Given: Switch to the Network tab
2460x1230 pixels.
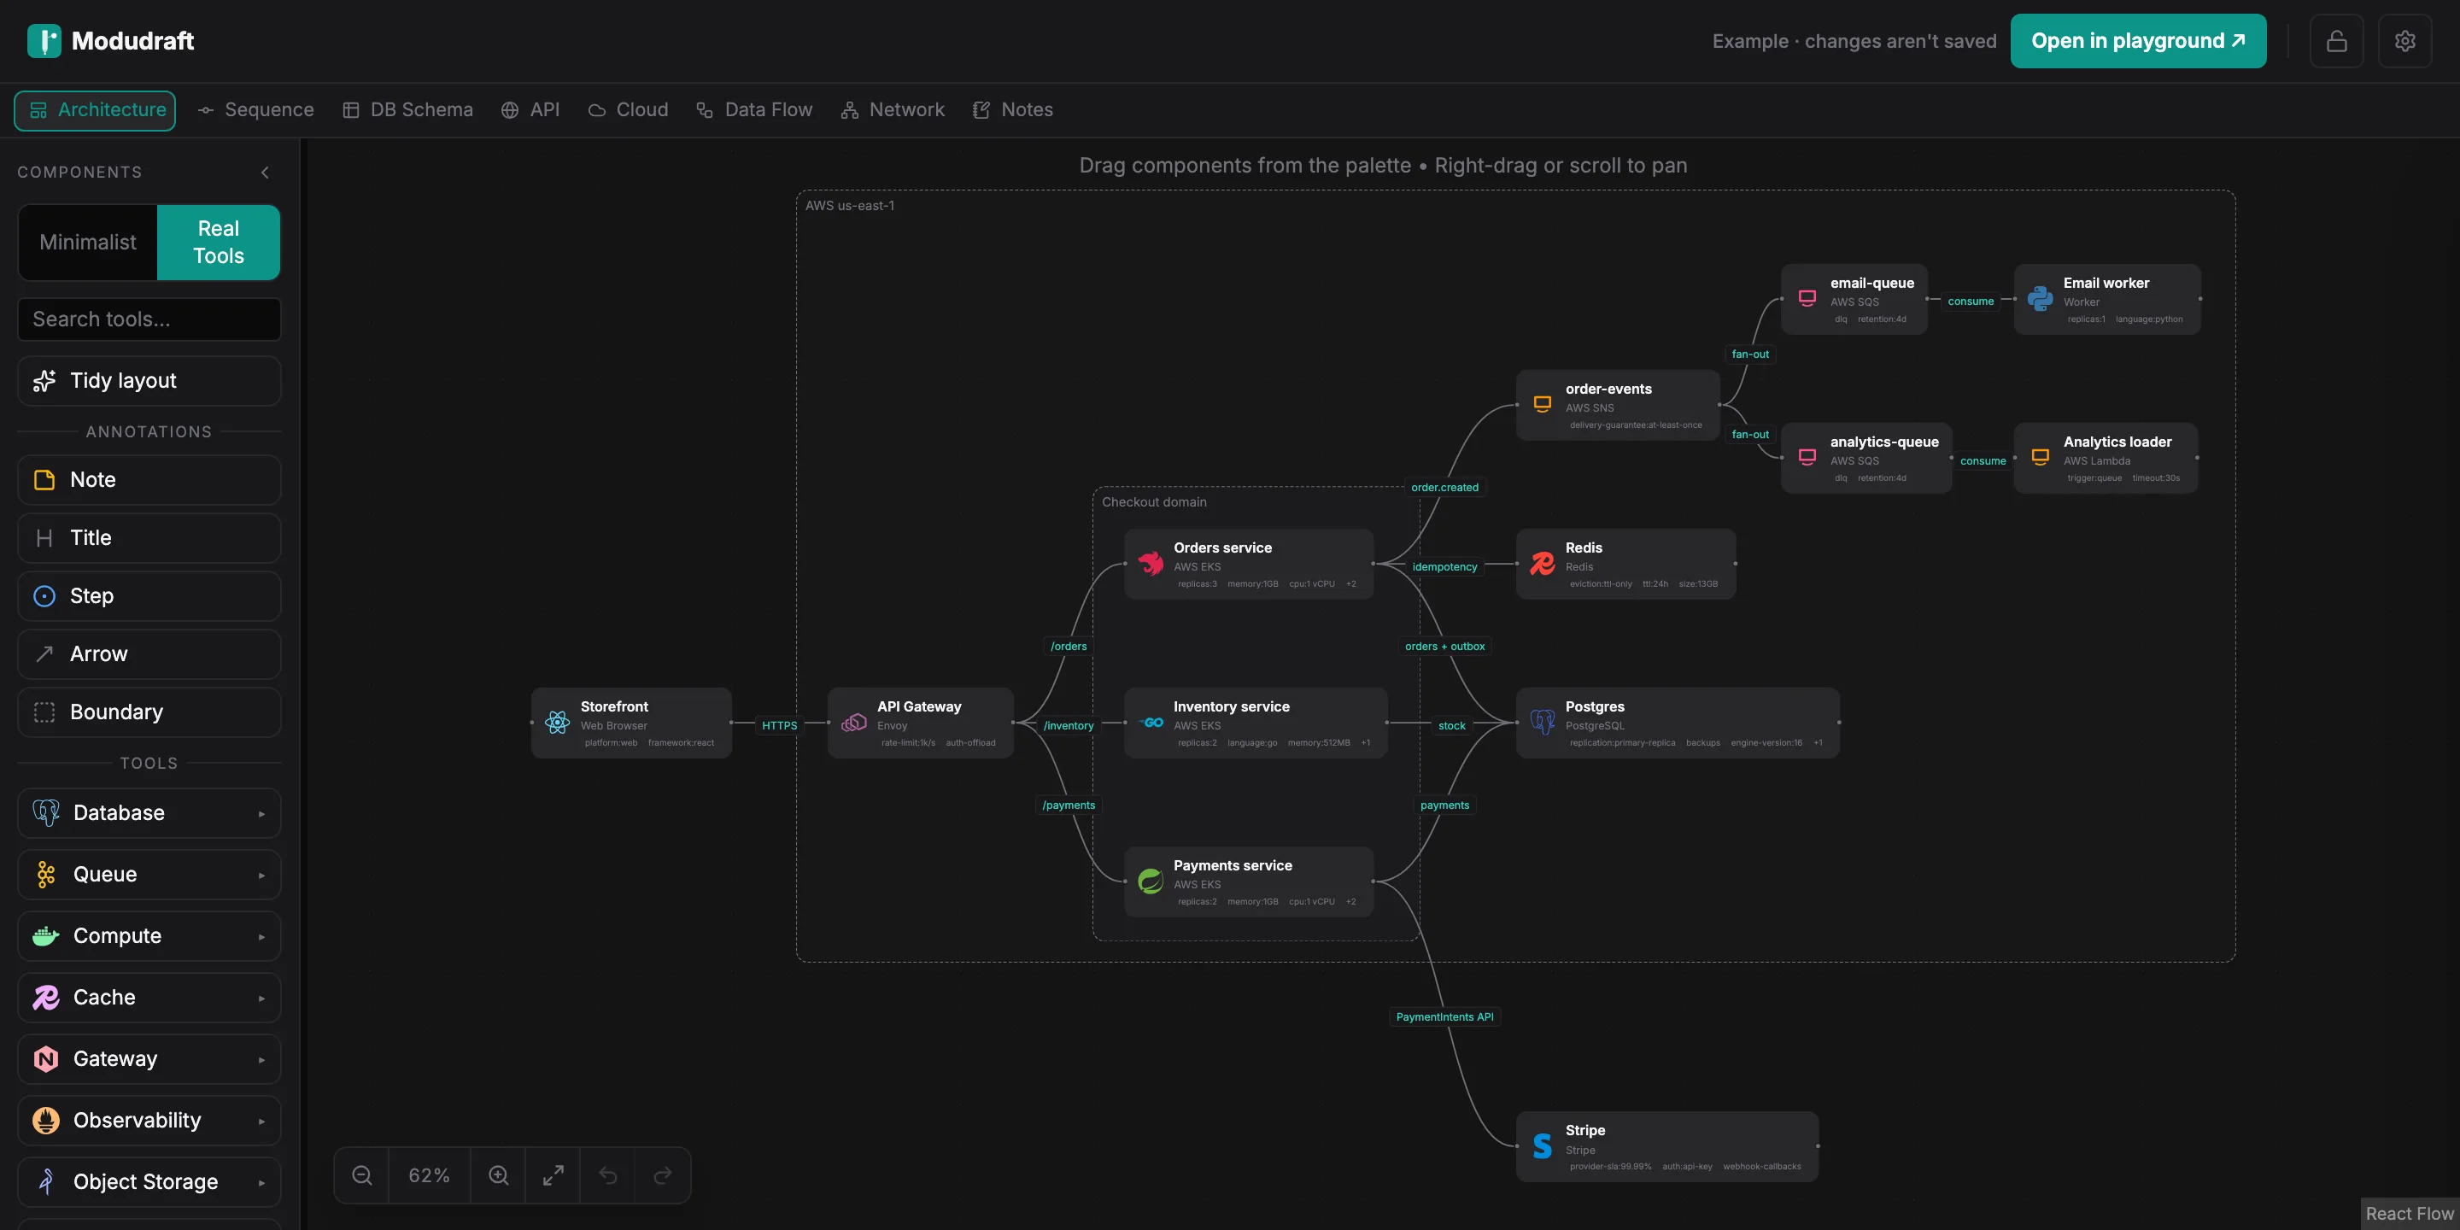Looking at the screenshot, I should [x=893, y=110].
